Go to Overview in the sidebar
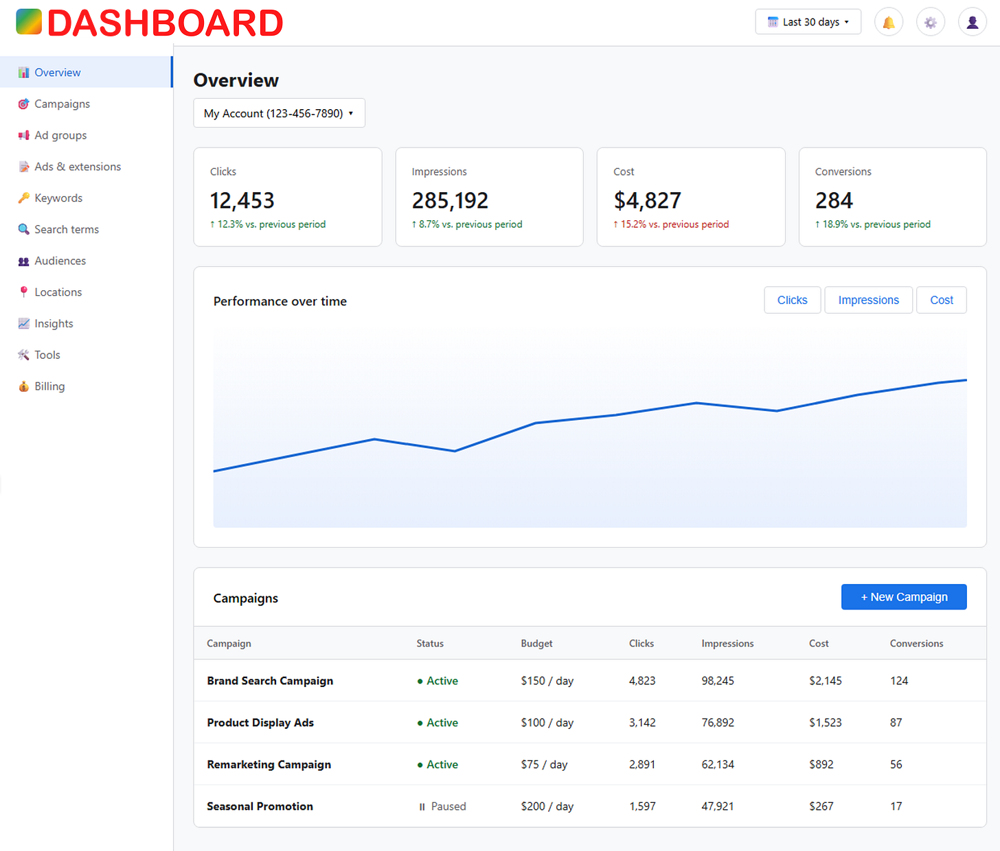This screenshot has width=1000, height=851. pyautogui.click(x=86, y=72)
